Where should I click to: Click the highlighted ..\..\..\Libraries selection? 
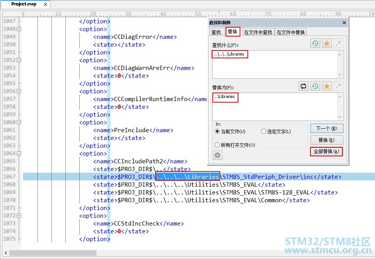[188, 177]
